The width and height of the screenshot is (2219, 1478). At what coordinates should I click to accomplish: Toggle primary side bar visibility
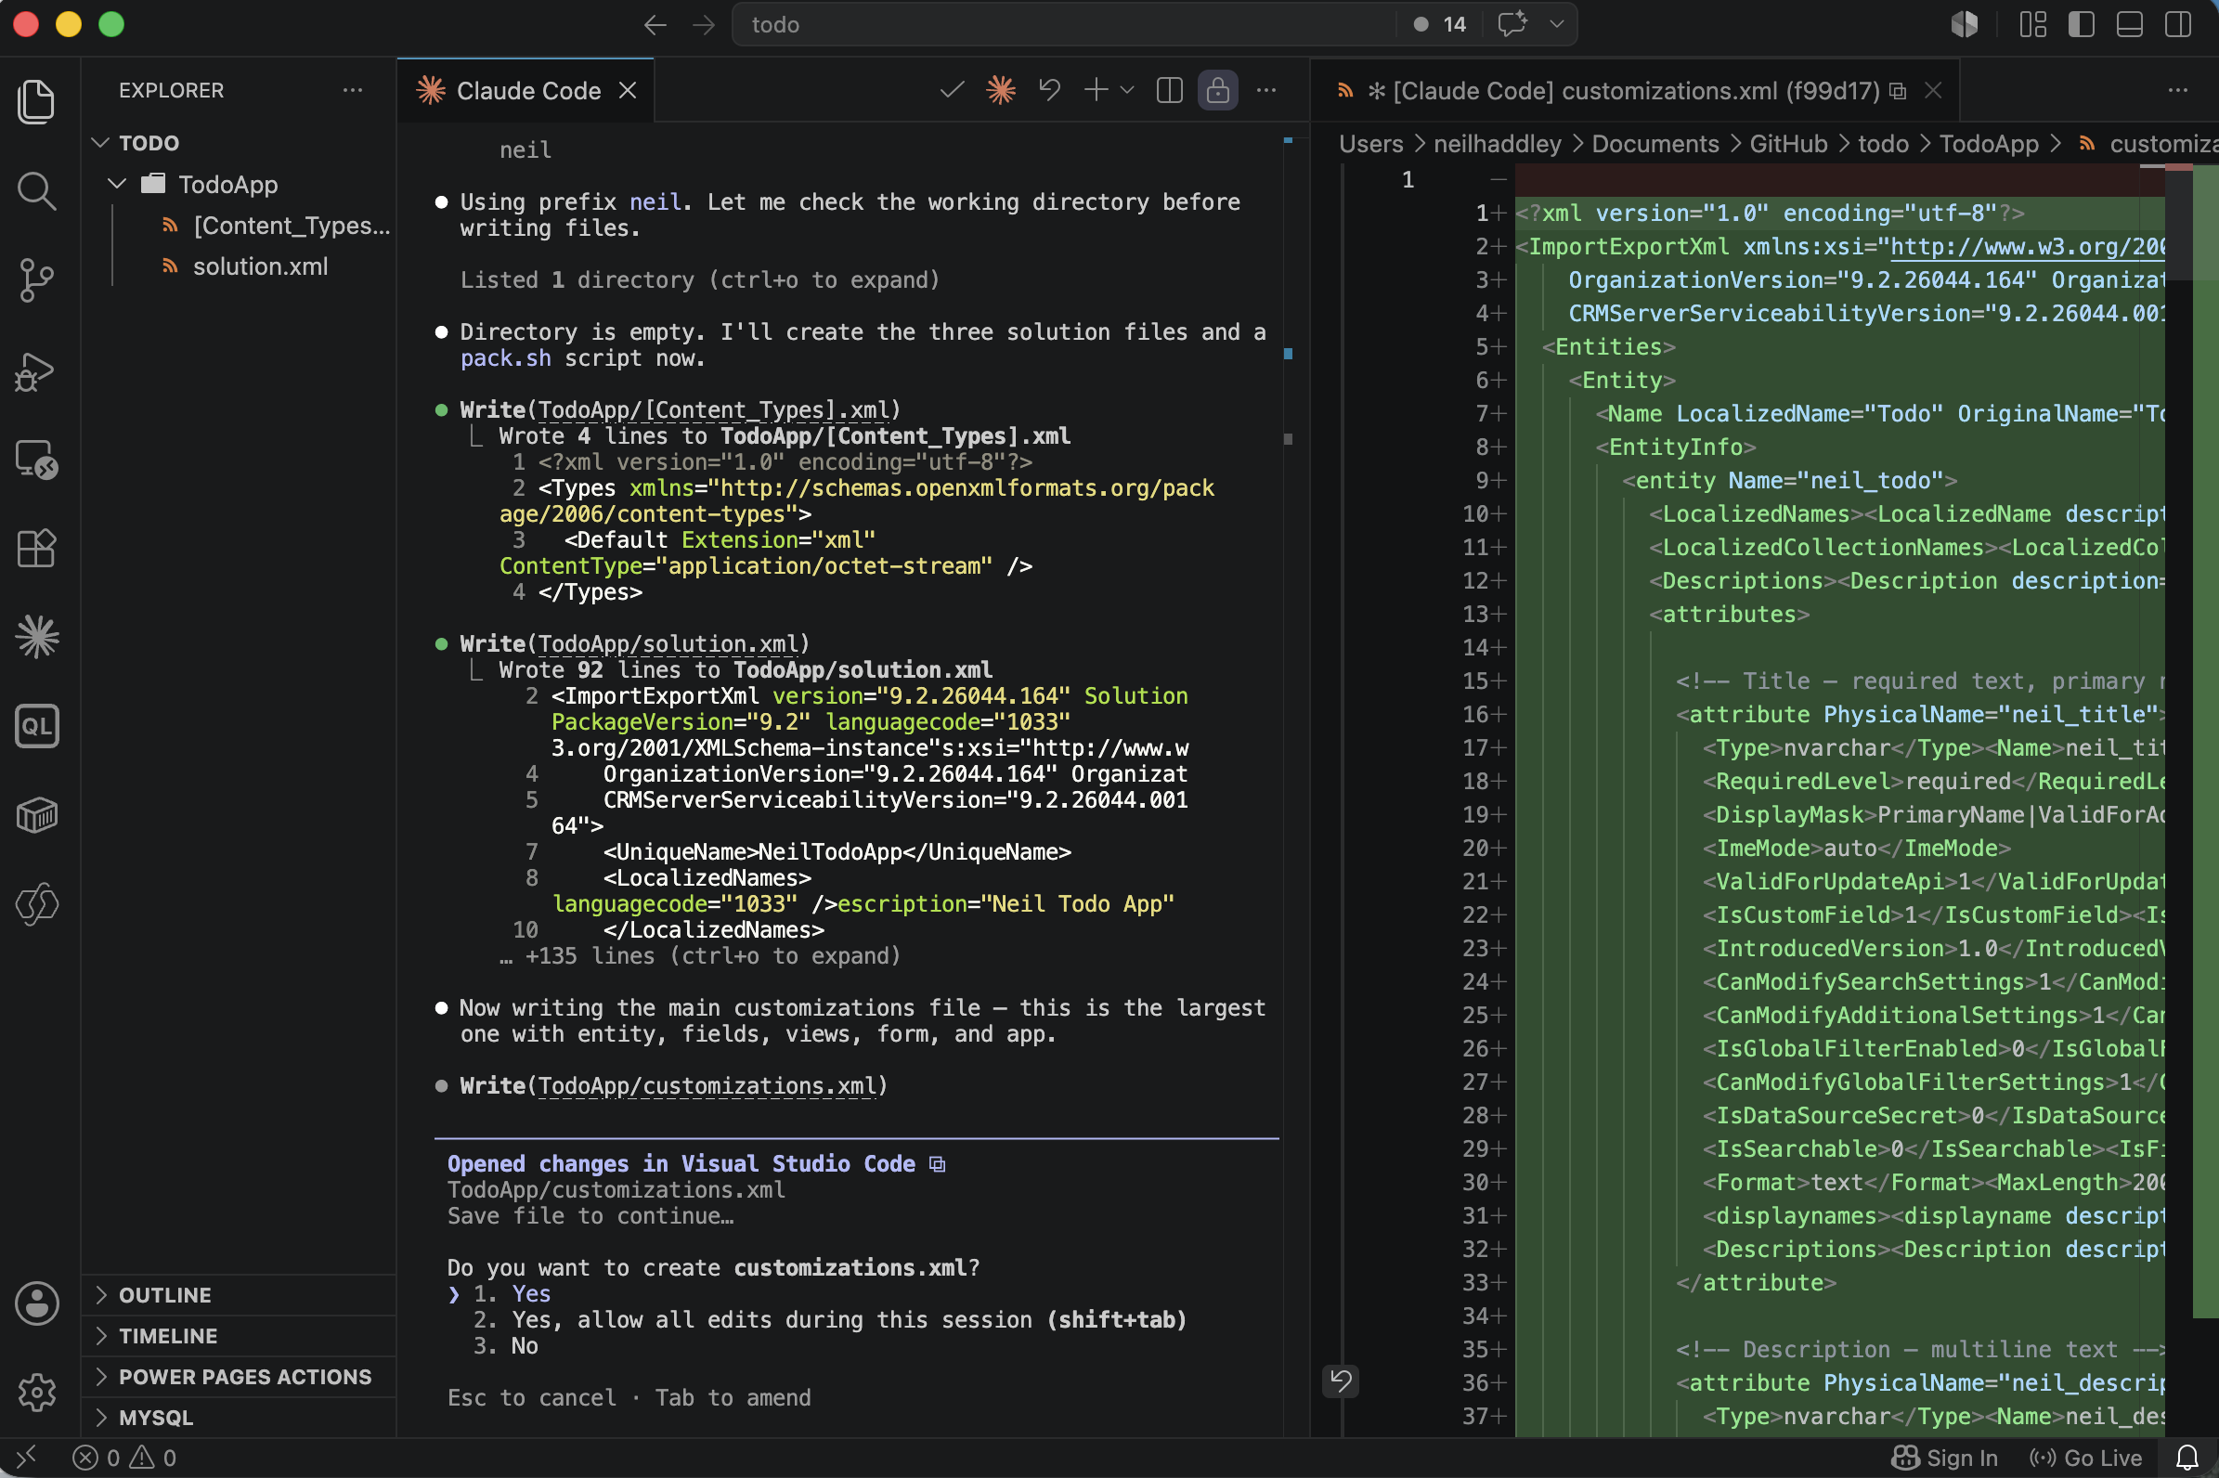click(x=2081, y=24)
